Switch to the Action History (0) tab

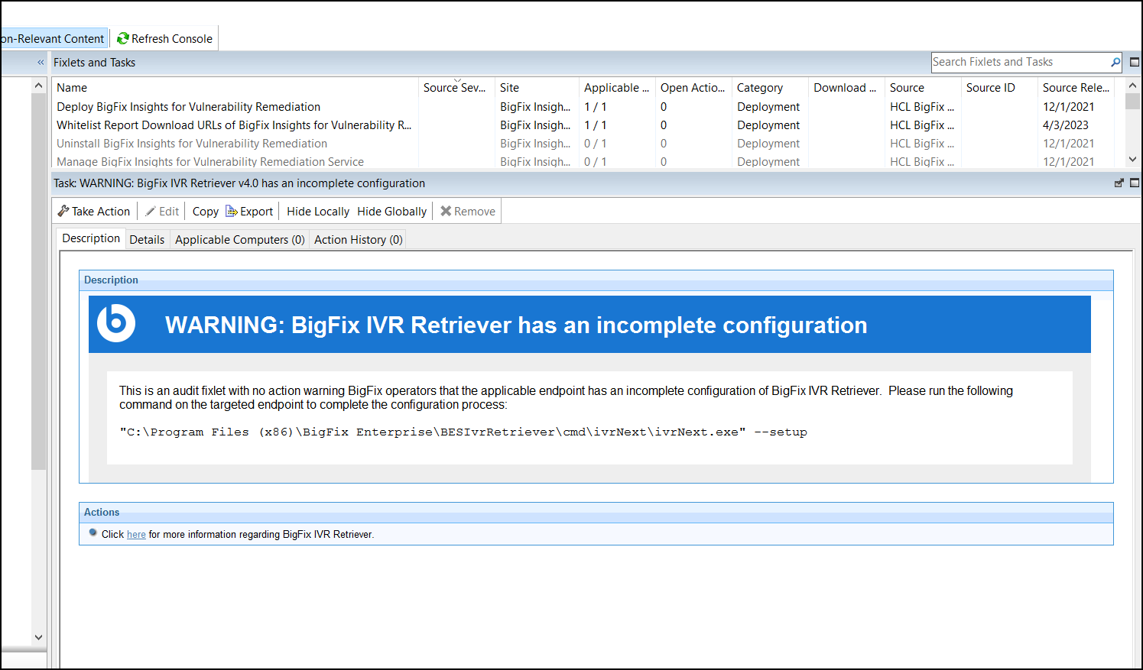pos(359,240)
